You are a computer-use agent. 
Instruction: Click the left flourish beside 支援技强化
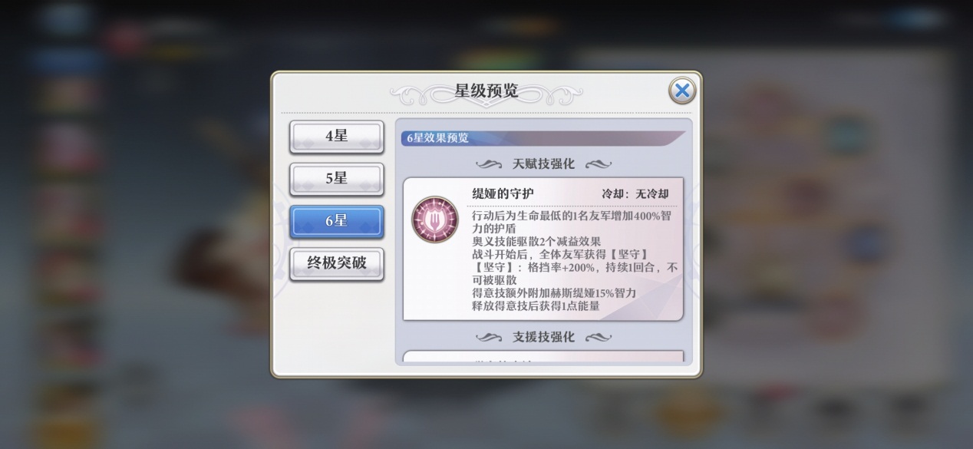[490, 338]
